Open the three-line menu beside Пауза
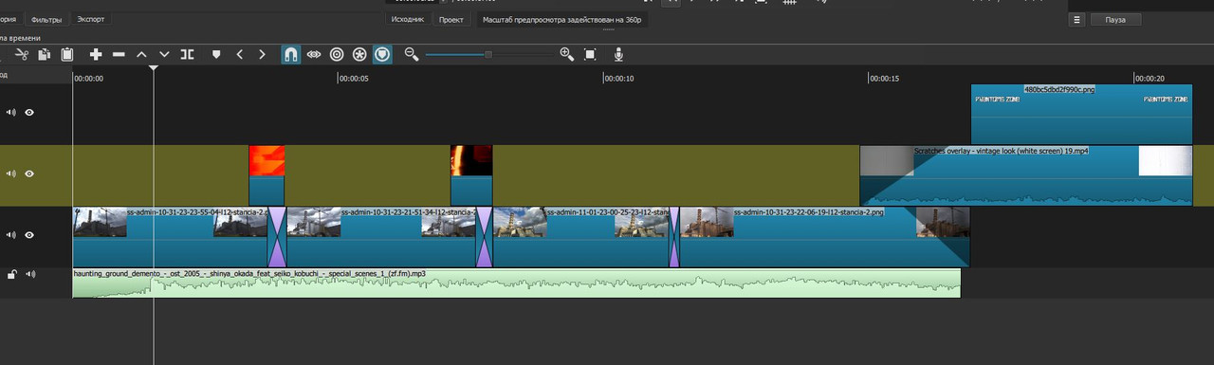The width and height of the screenshot is (1214, 365). coord(1076,19)
